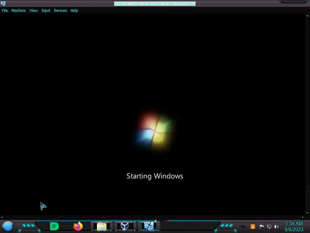Launch Firefox from the taskbar
The height and width of the screenshot is (233, 310).
(x=78, y=226)
